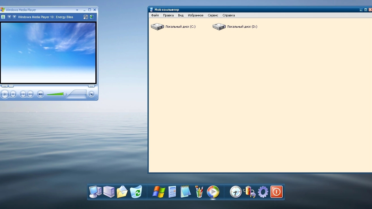Click the Media Player visualization display
Image resolution: width=372 pixels, height=209 pixels.
[48, 53]
